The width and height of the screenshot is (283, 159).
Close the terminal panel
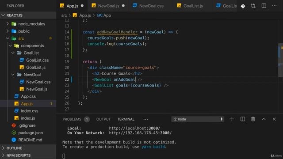coord(274,119)
